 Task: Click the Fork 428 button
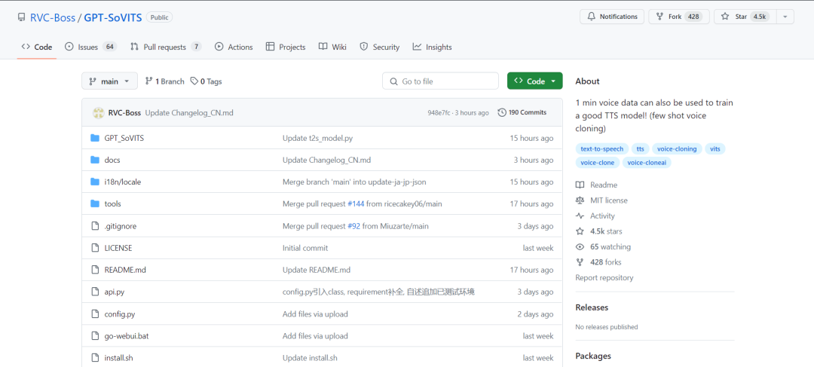(x=679, y=17)
